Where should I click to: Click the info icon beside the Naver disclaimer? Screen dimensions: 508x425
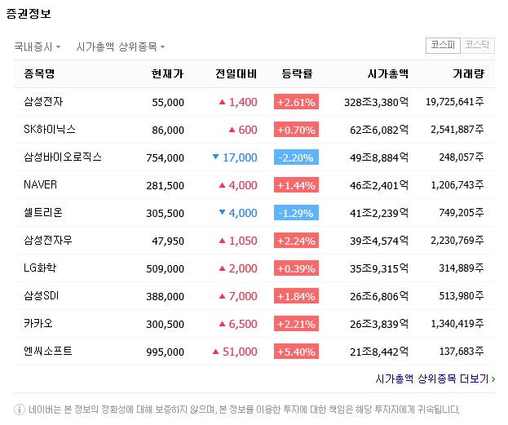click(x=20, y=410)
